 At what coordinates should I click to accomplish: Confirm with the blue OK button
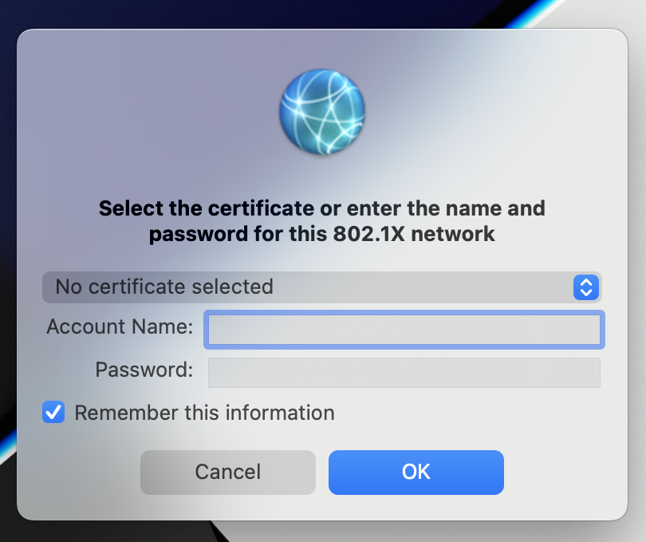click(416, 472)
